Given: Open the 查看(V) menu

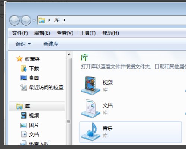Looking at the screenshot, I should [x=65, y=33].
